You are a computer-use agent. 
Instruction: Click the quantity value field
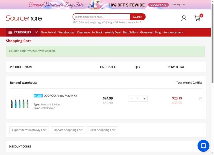tap(138, 99)
